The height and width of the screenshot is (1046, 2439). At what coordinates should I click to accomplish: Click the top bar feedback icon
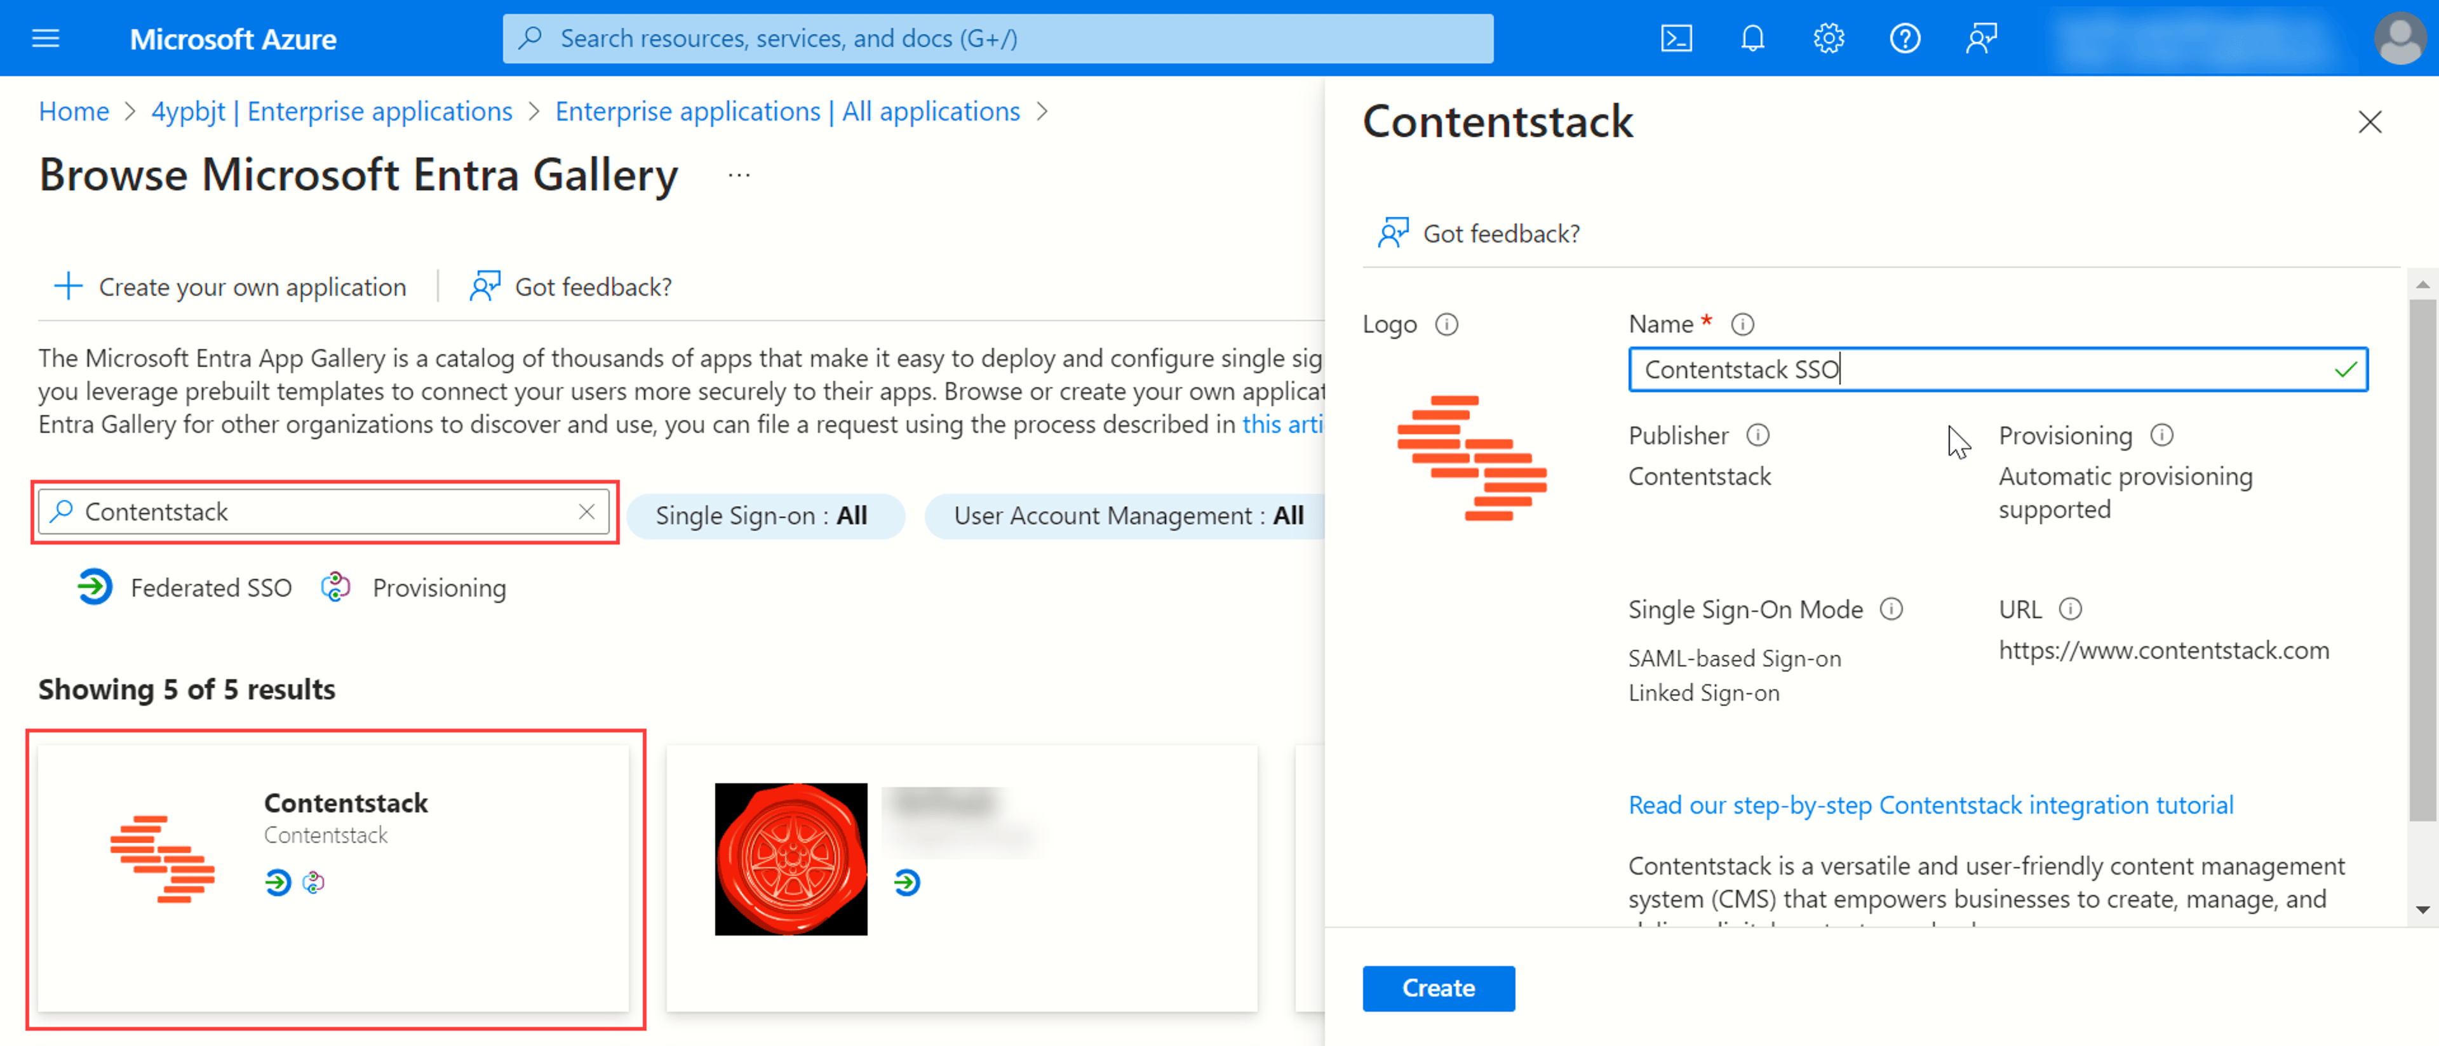(x=1981, y=38)
